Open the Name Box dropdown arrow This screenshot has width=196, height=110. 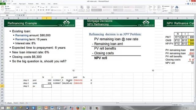pyautogui.click(x=15, y=15)
